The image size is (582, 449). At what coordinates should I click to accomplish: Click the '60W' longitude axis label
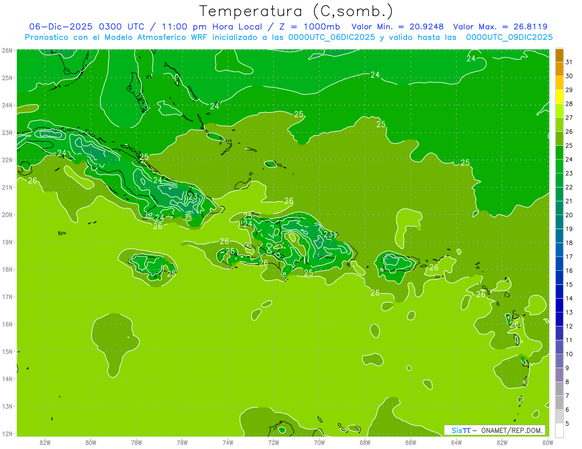click(x=548, y=443)
